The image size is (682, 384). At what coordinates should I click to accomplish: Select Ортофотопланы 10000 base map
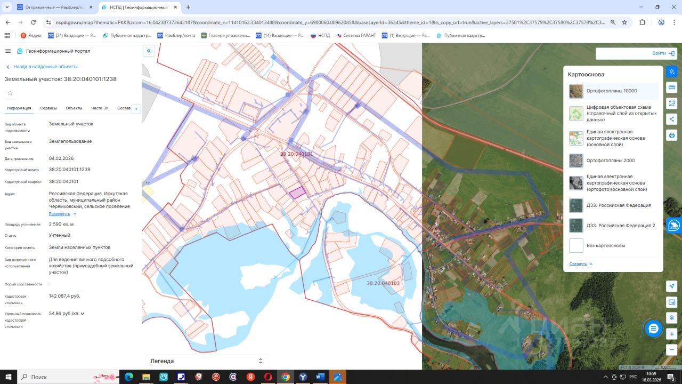(x=613, y=91)
